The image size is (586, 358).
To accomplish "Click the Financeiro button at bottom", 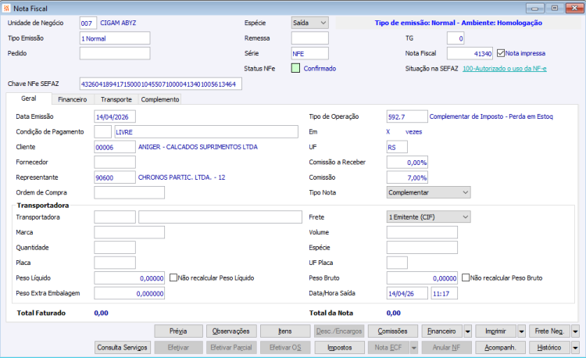I will pos(441,331).
